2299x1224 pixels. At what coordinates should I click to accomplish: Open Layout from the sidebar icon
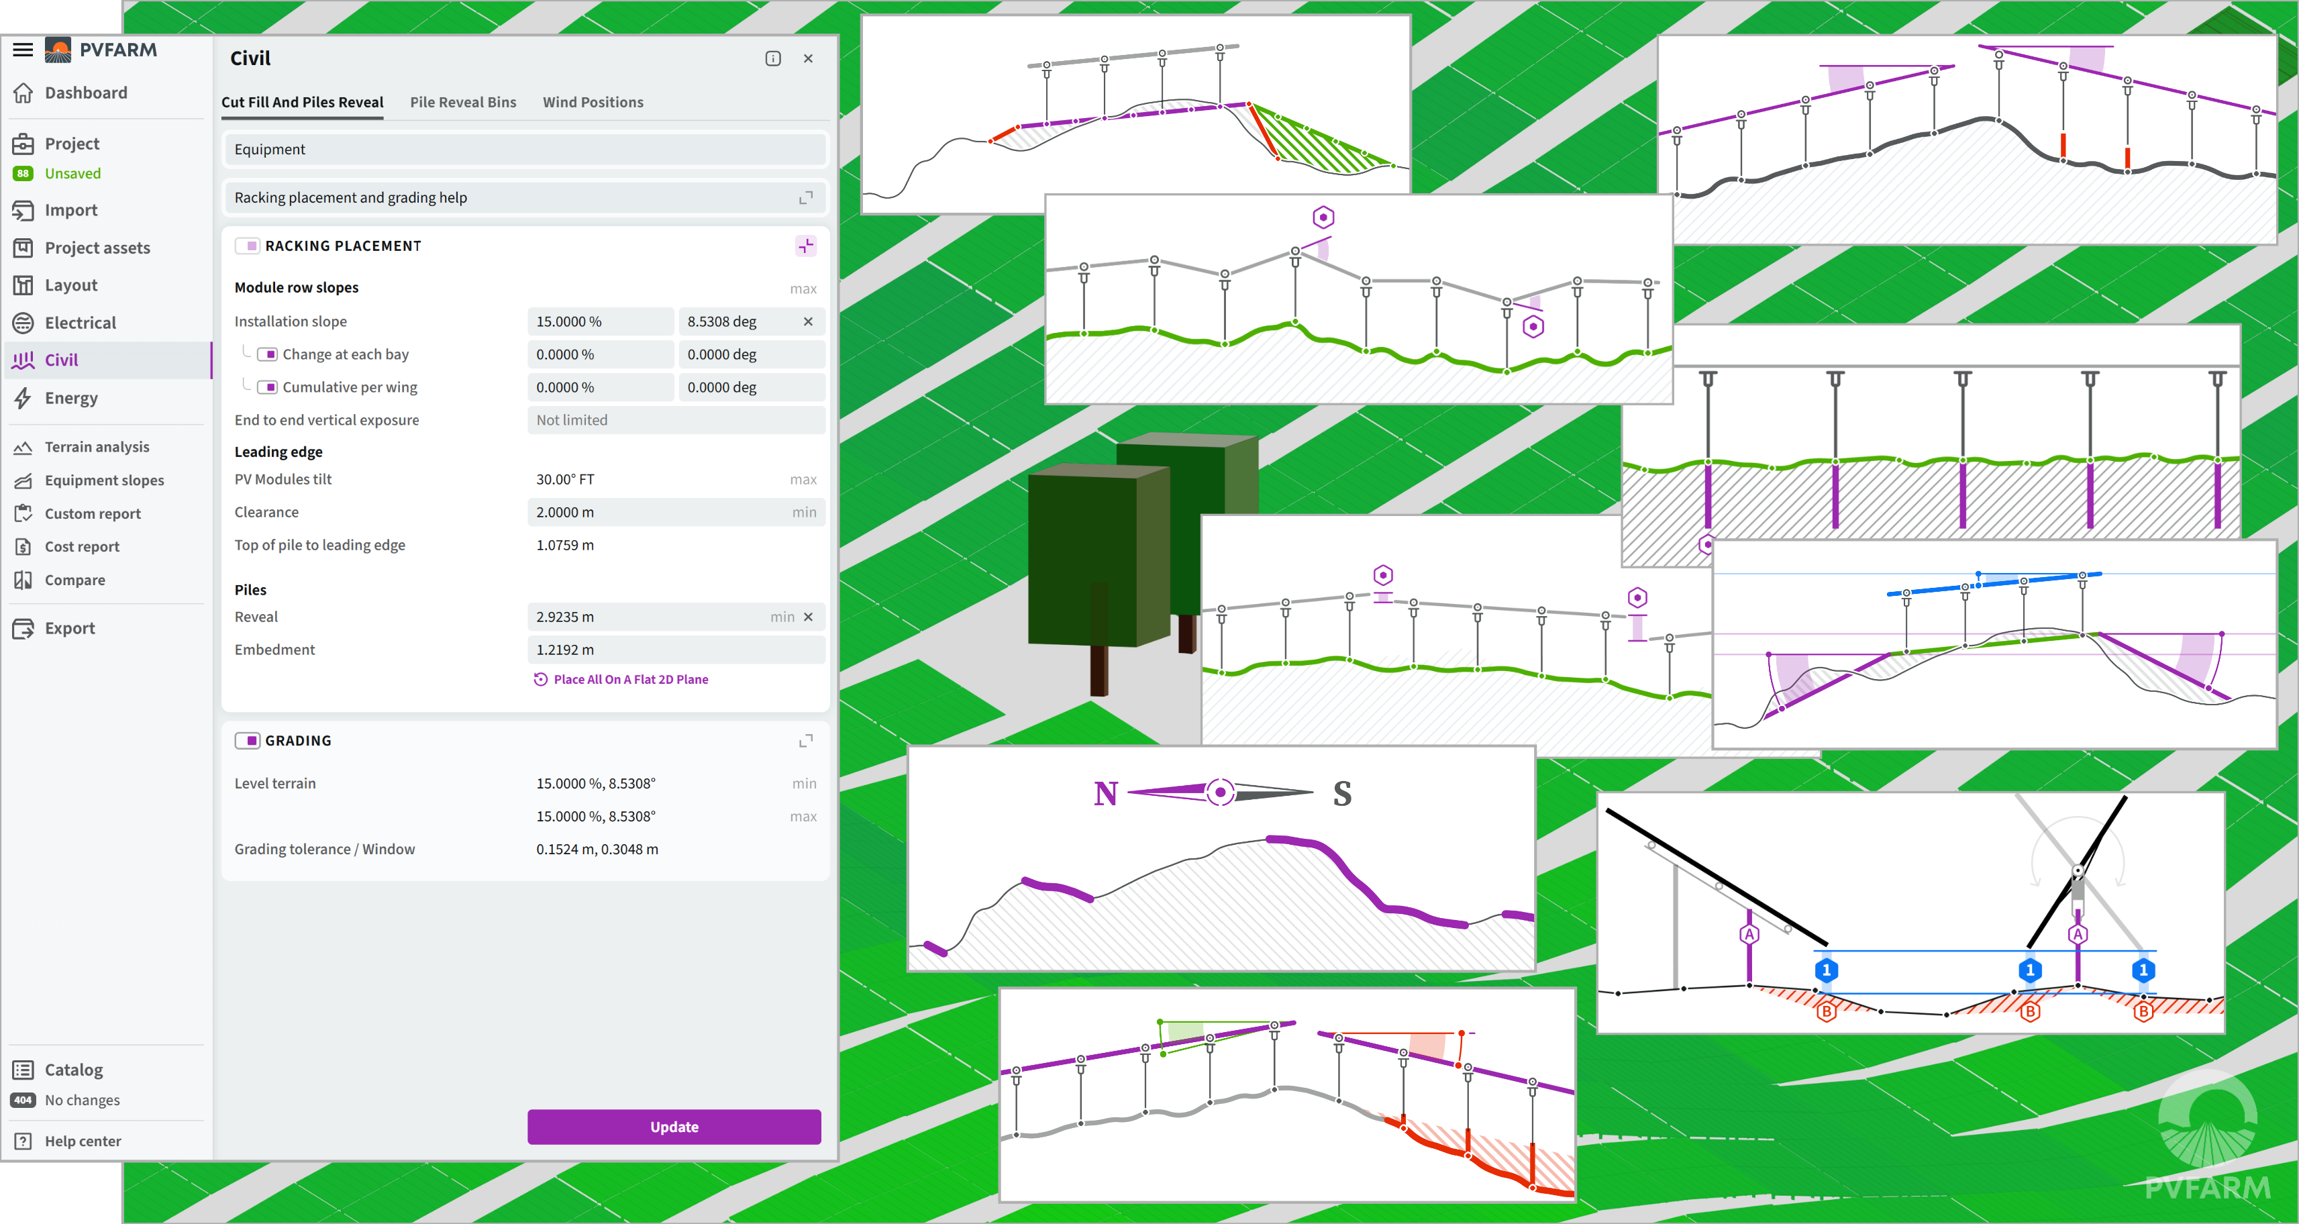[x=23, y=286]
